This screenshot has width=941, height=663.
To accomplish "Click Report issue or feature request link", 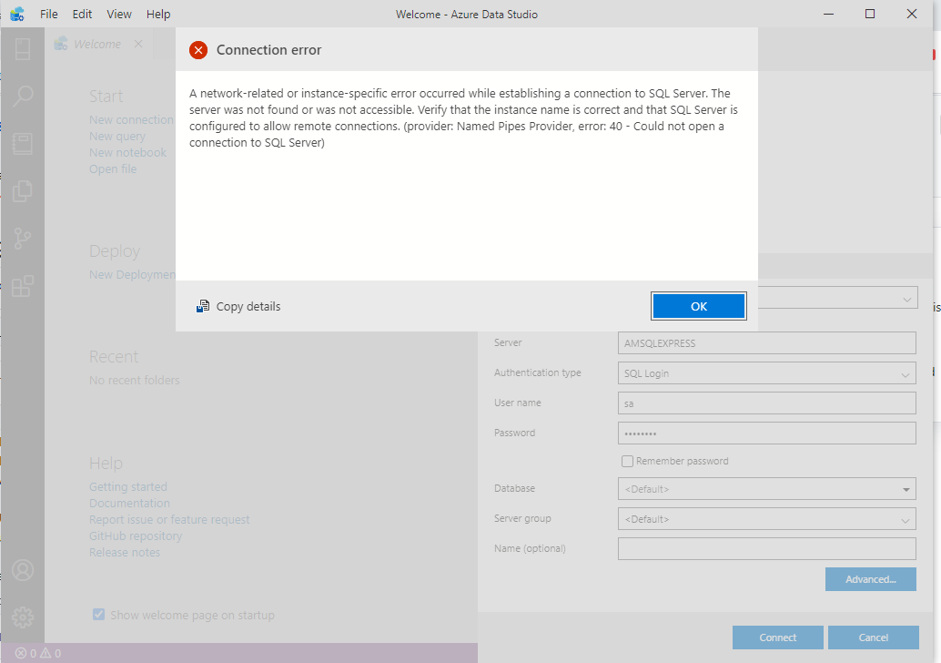I will 169,519.
